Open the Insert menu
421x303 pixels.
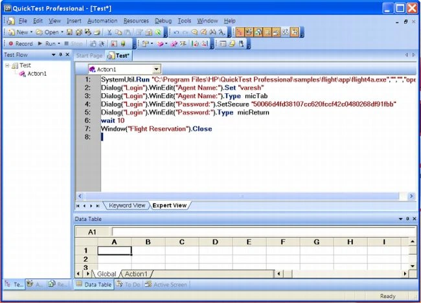74,21
